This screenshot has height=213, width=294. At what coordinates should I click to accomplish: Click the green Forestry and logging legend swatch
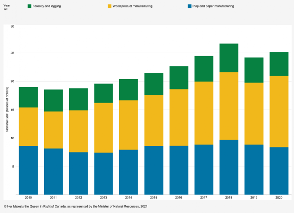pyautogui.click(x=29, y=6)
